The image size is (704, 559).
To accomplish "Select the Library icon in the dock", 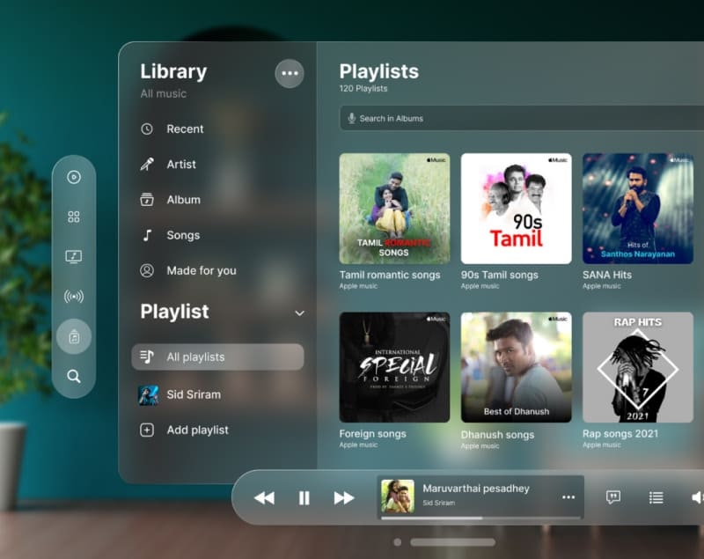I will coord(73,335).
